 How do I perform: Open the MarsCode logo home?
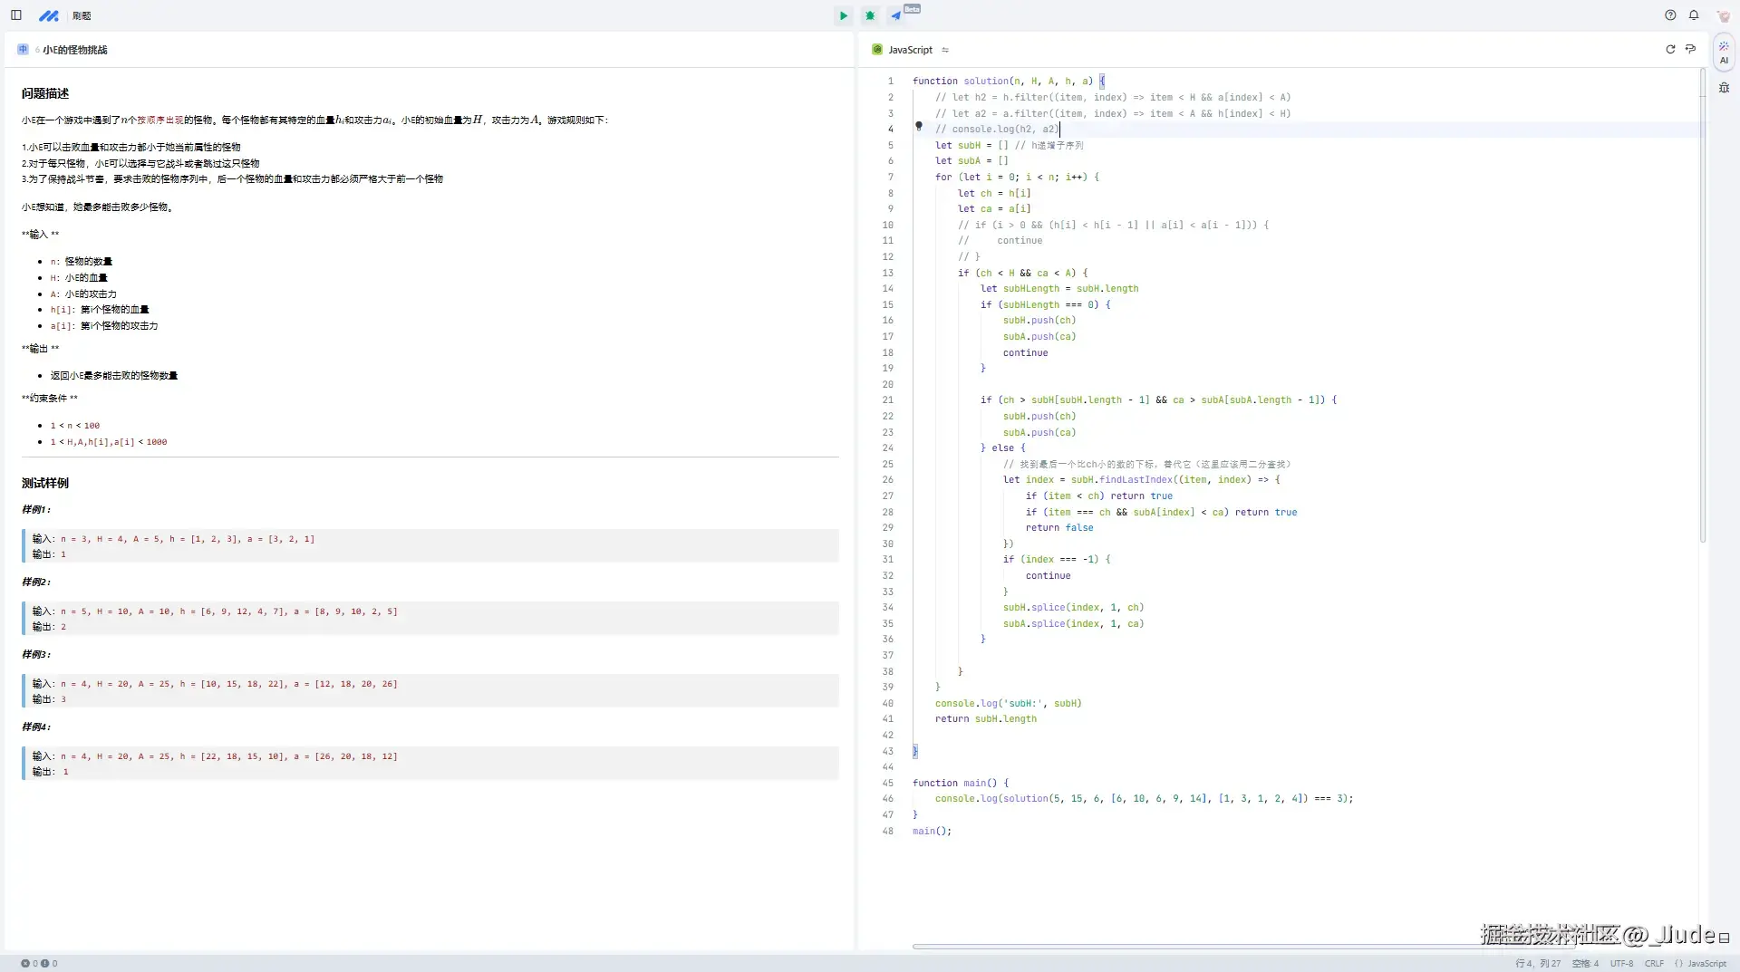pyautogui.click(x=49, y=15)
